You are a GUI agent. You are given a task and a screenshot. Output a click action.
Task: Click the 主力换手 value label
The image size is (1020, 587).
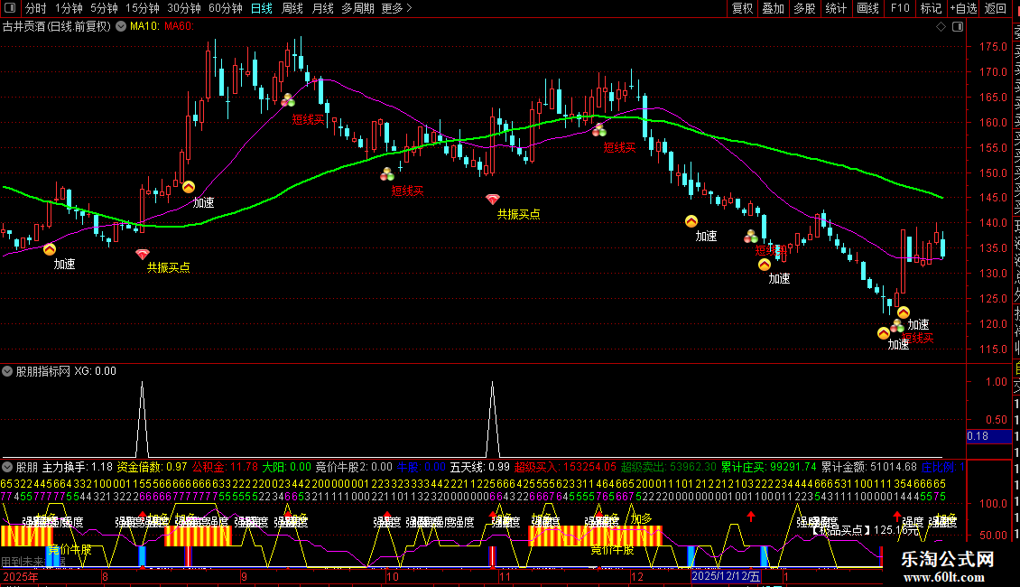point(78,467)
